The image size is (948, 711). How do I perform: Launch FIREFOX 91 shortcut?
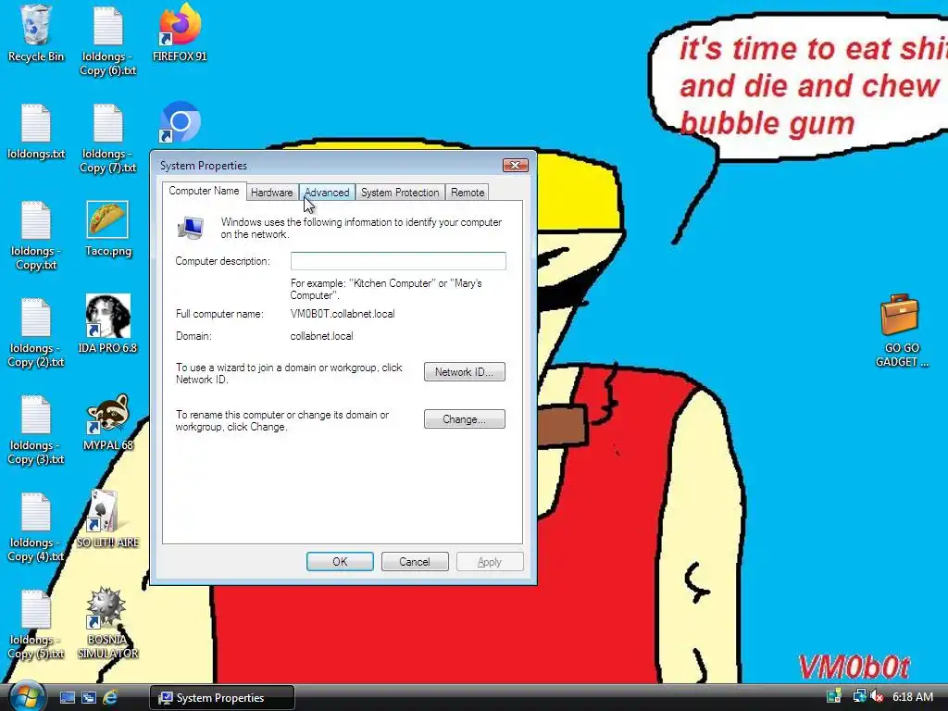click(180, 33)
